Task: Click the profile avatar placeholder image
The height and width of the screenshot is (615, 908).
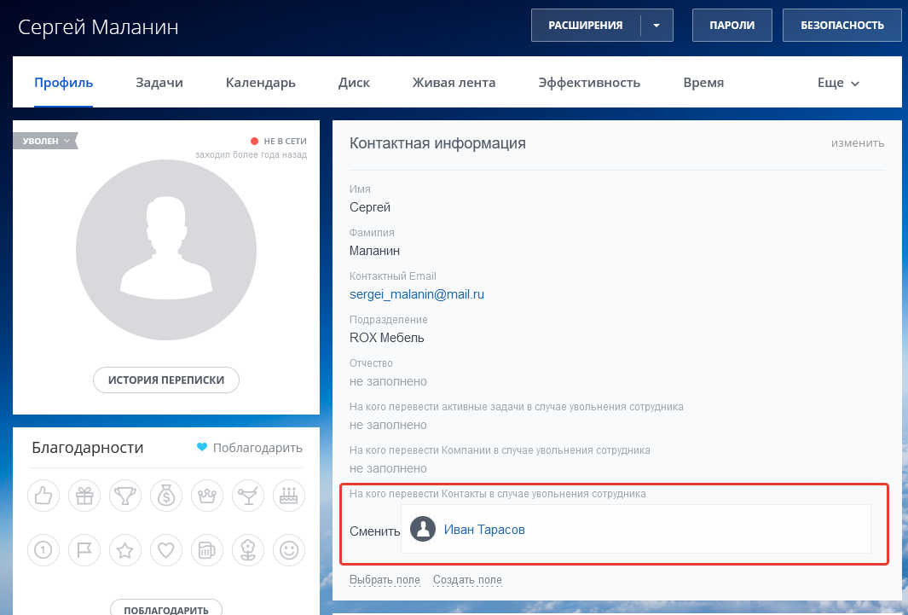Action: [166, 250]
